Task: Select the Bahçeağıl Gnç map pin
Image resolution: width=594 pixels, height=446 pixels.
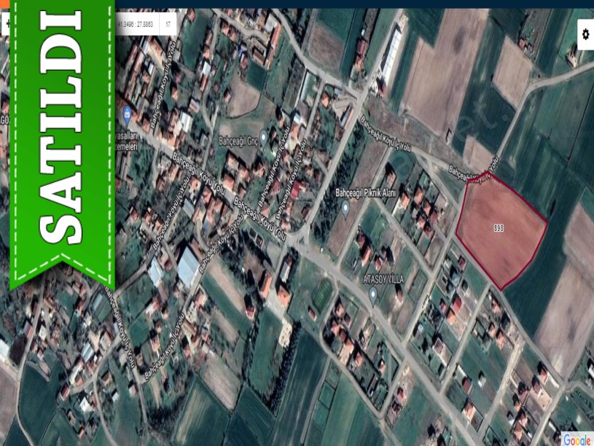Action: click(x=263, y=137)
